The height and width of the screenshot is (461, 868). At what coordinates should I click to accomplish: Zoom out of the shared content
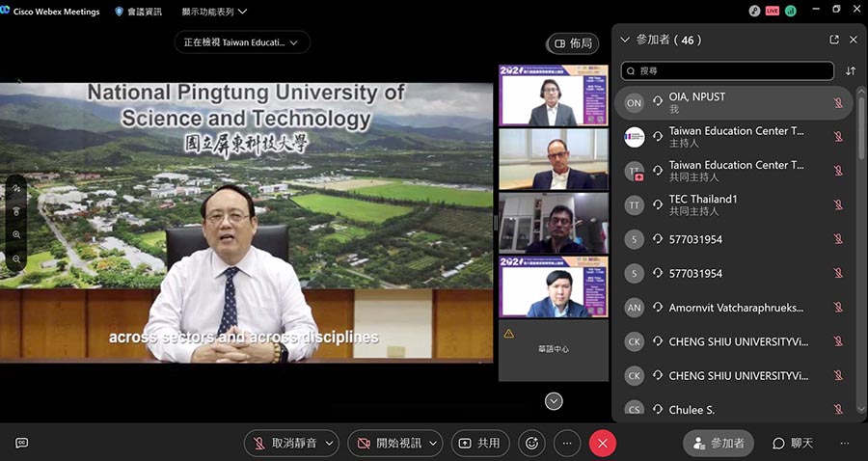click(x=16, y=258)
